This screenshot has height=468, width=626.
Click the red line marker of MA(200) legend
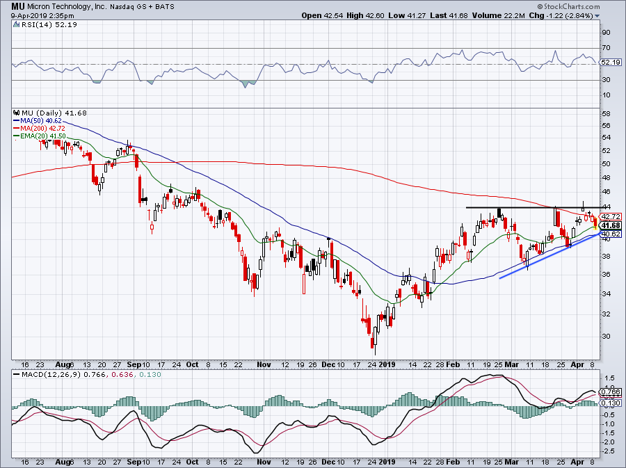[x=17, y=129]
